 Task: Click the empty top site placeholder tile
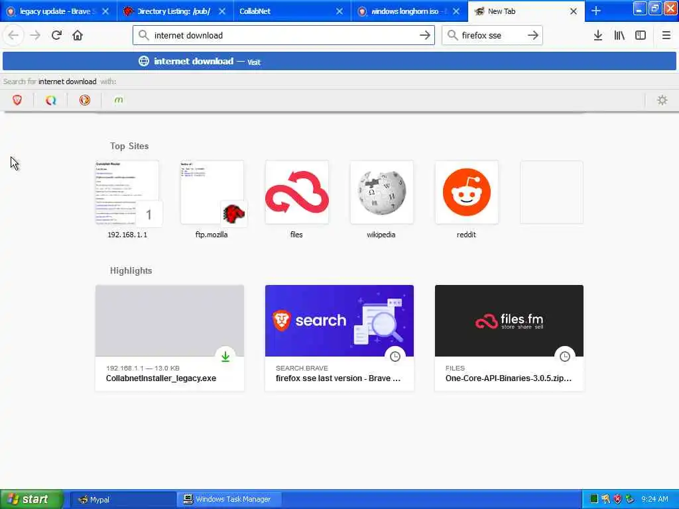point(551,192)
